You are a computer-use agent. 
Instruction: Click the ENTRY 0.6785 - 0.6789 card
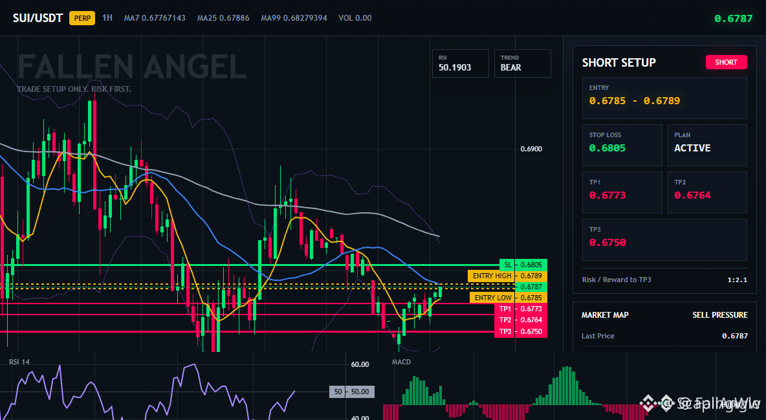point(664,98)
